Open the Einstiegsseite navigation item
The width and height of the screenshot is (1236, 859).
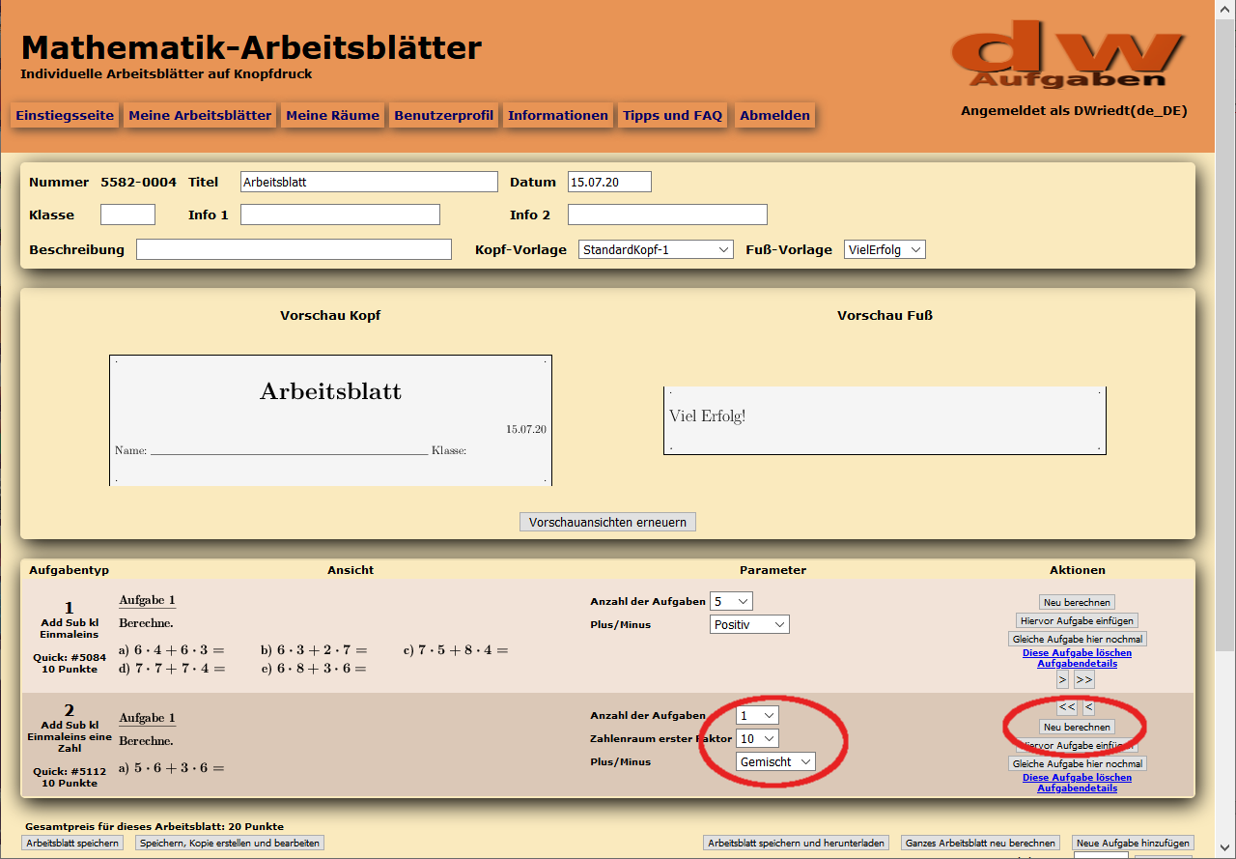[x=65, y=115]
